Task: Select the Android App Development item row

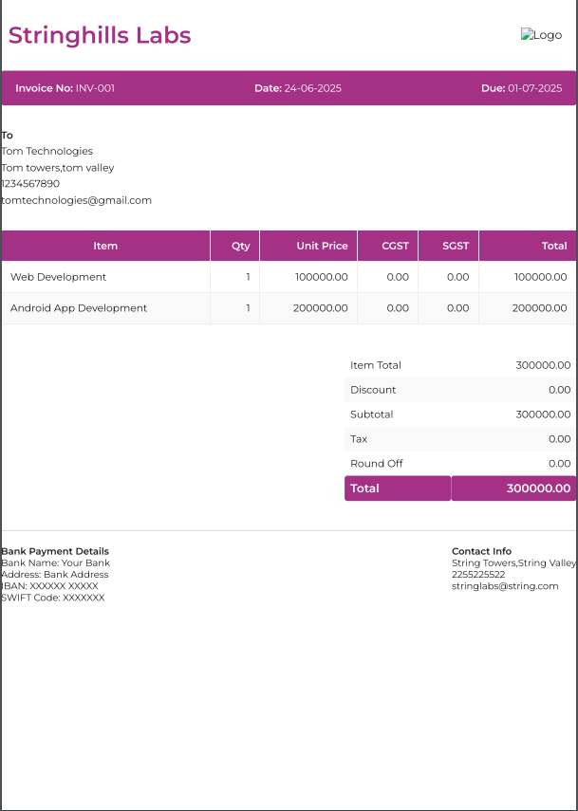Action: click(x=79, y=308)
